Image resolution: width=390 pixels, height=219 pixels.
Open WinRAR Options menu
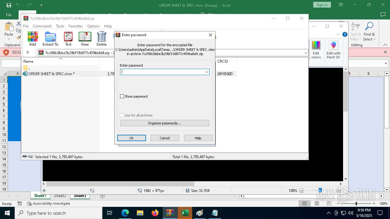(x=94, y=26)
